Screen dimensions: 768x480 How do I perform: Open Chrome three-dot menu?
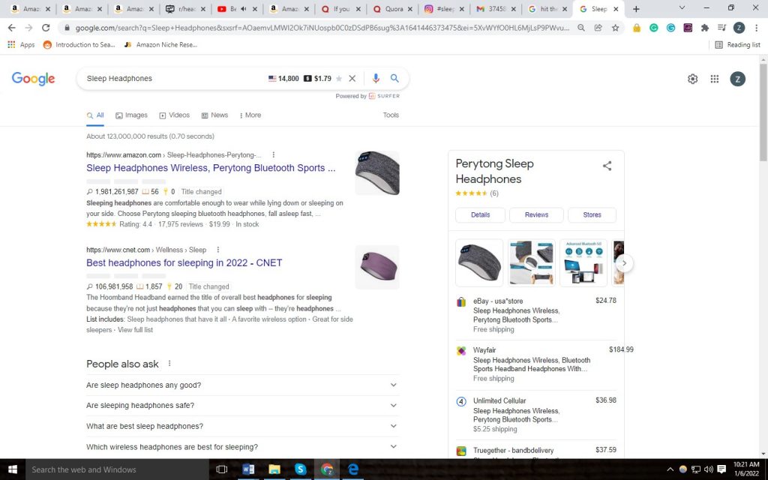(756, 28)
